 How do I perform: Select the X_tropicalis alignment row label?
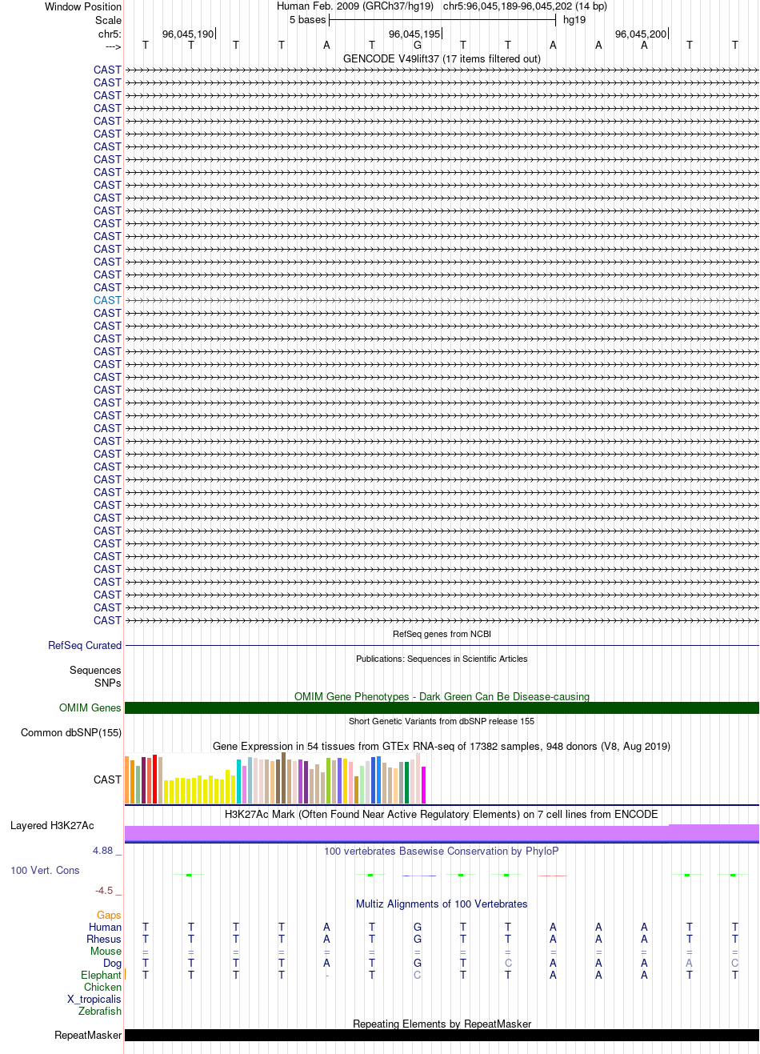click(x=94, y=999)
